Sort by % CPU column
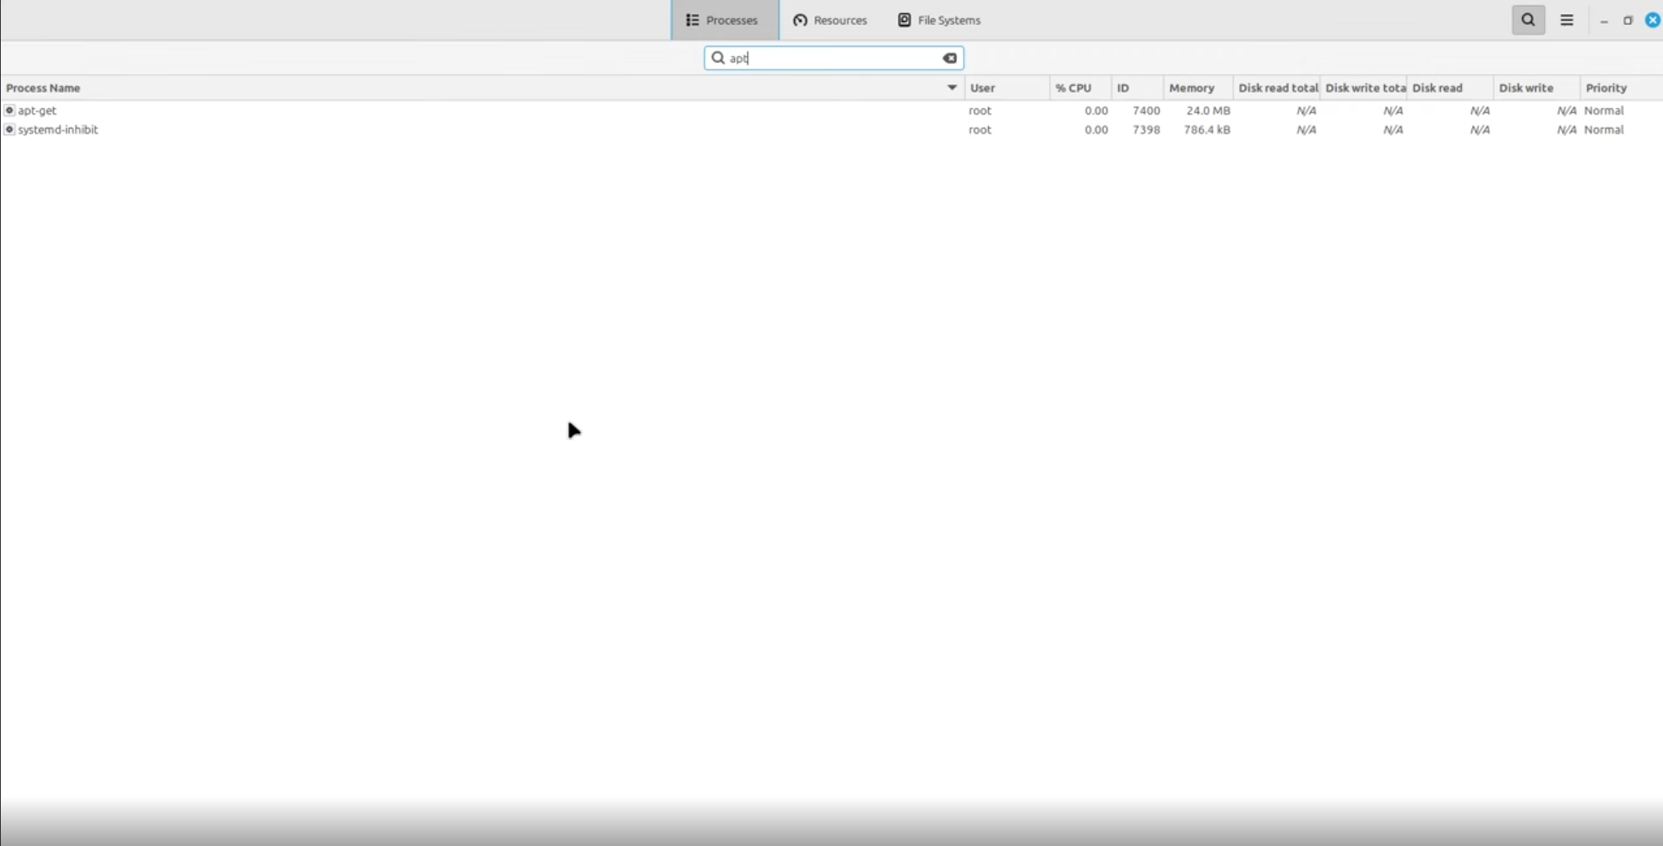The height and width of the screenshot is (846, 1663). 1080,88
